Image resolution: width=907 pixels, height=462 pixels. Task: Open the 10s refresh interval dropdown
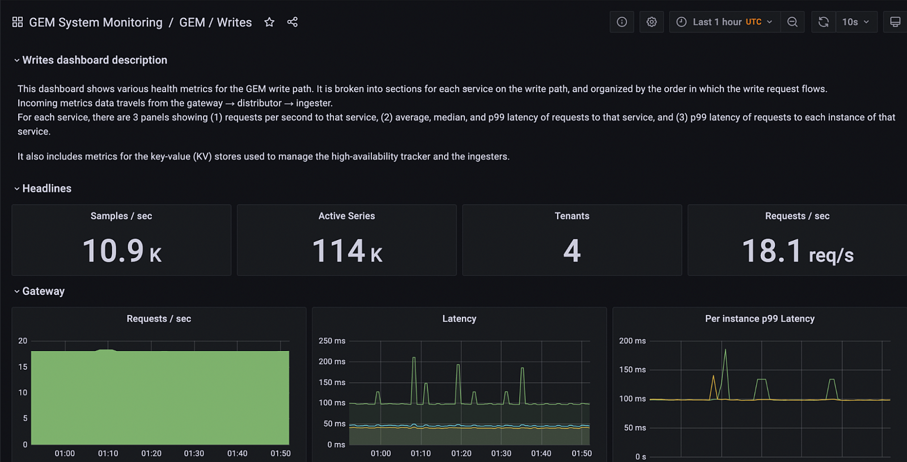(855, 22)
